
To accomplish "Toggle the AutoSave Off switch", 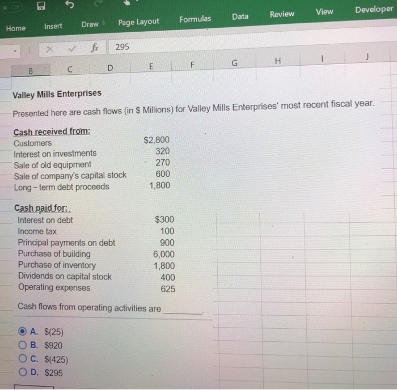I will [x=11, y=7].
